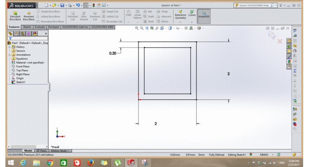
Task: Click the Windows Start button
Action: (x=11, y=162)
